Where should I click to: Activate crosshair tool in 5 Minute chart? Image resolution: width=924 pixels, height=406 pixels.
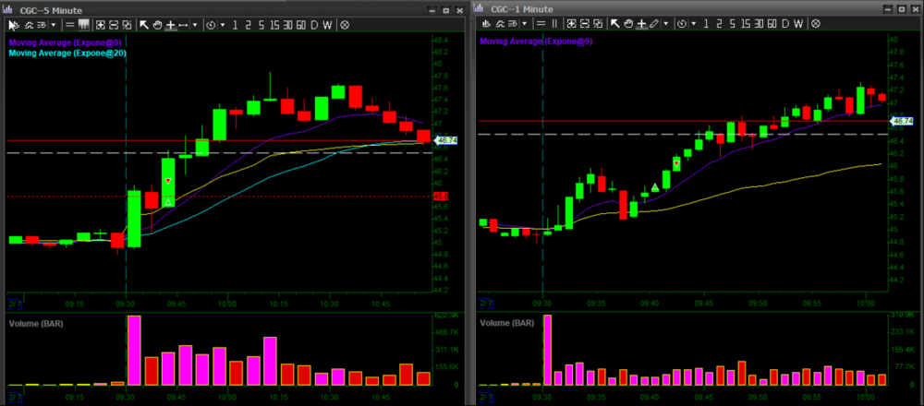click(x=171, y=24)
